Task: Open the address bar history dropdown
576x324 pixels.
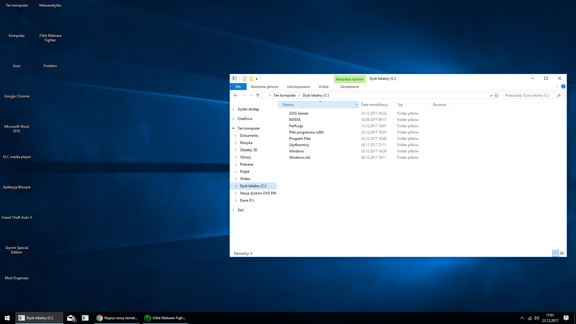Action: 491,95
